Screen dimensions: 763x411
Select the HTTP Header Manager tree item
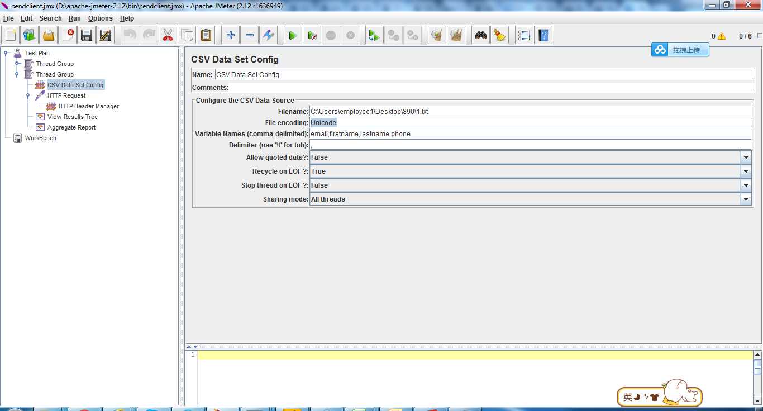click(x=89, y=106)
